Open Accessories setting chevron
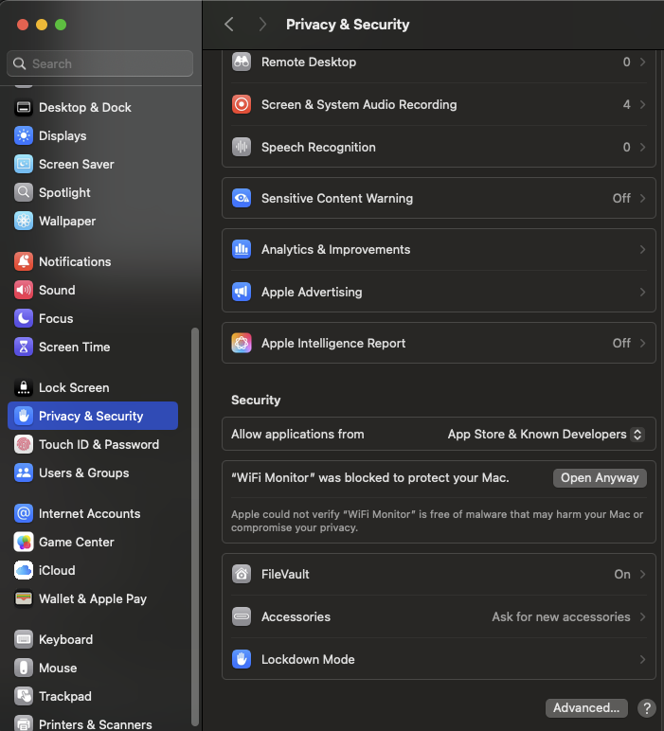The width and height of the screenshot is (664, 731). (642, 616)
